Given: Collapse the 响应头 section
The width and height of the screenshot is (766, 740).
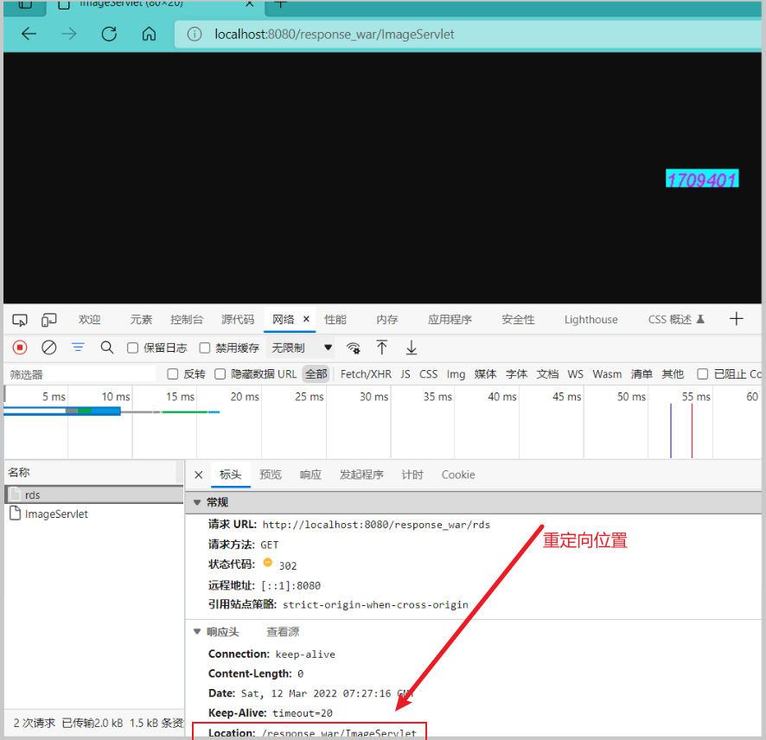Looking at the screenshot, I should pyautogui.click(x=197, y=632).
